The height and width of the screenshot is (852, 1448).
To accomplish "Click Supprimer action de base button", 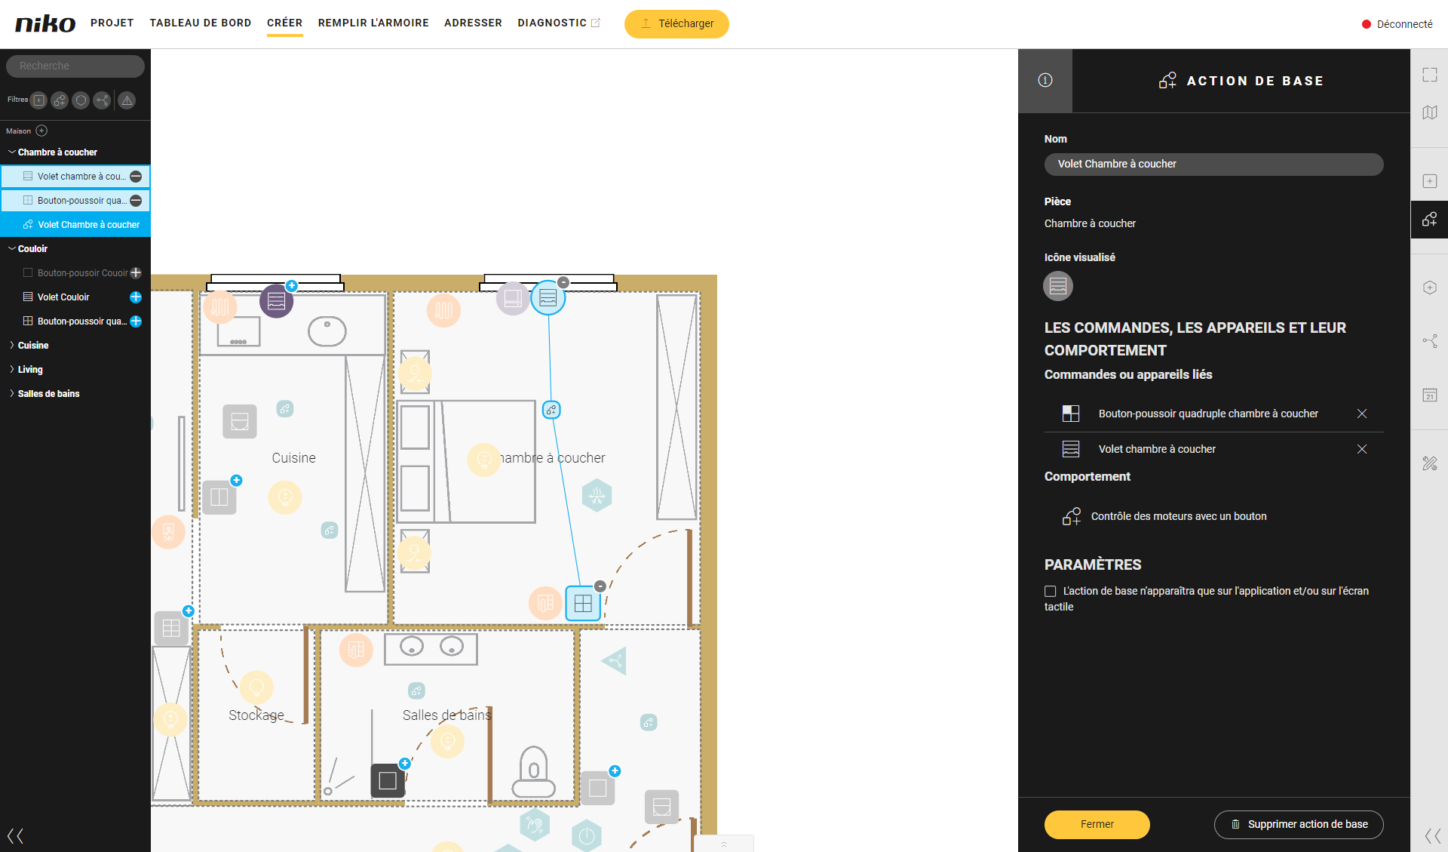I will coord(1298,824).
